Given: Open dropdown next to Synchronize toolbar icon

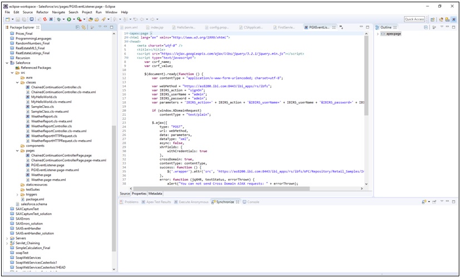Looking at the screenshot, I should click(429, 202).
